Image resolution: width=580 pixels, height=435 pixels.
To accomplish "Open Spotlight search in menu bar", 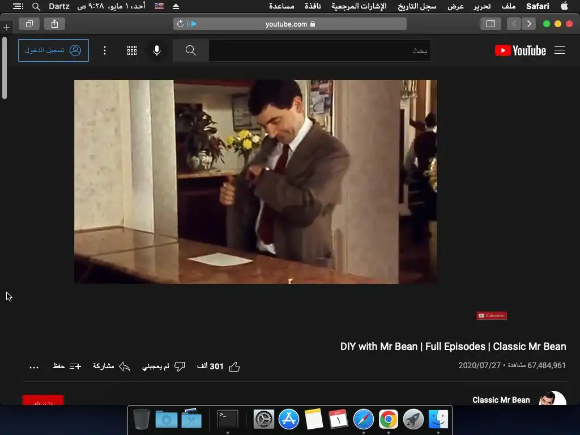I will click(36, 6).
